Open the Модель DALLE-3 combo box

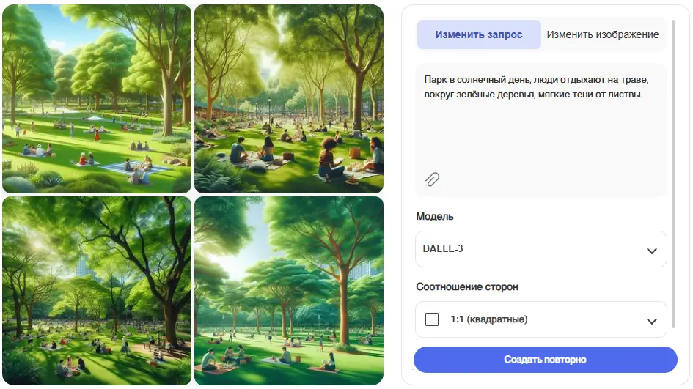pos(541,249)
